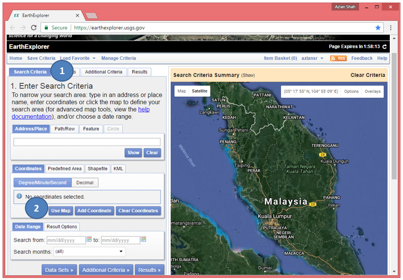Open the Feedback link
The image size is (403, 280).
362,58
